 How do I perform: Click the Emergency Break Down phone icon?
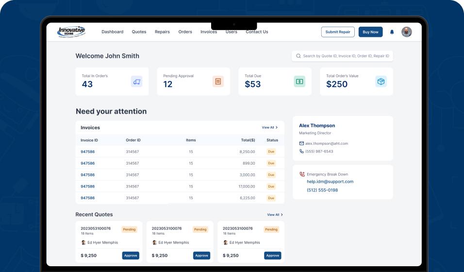point(302,174)
